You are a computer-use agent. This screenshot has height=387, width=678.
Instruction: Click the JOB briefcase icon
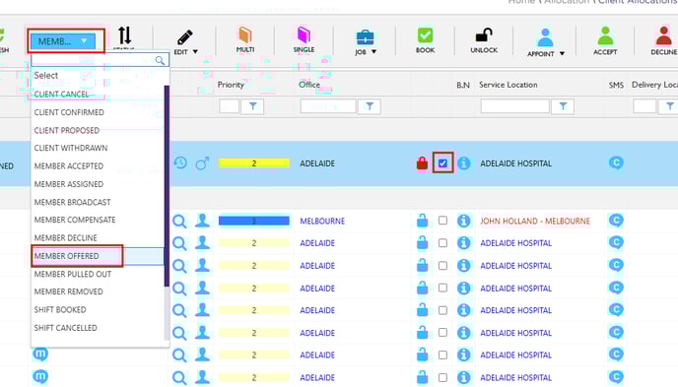[x=366, y=37]
